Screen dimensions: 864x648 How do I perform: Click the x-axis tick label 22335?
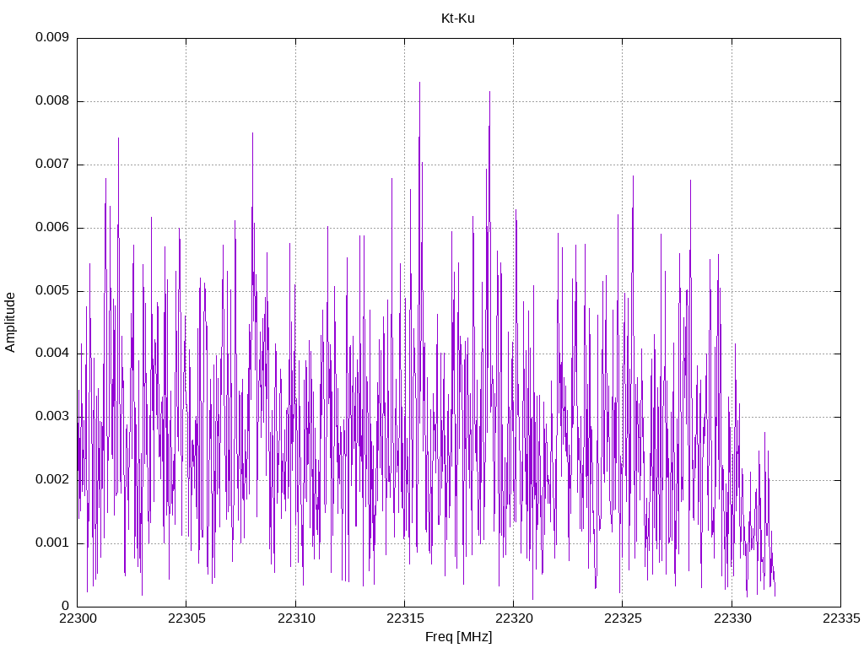tap(841, 618)
